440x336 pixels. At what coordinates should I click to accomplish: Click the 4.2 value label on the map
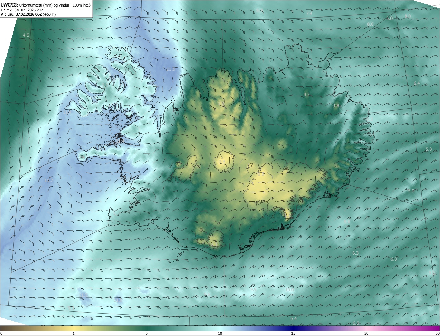[307, 94]
